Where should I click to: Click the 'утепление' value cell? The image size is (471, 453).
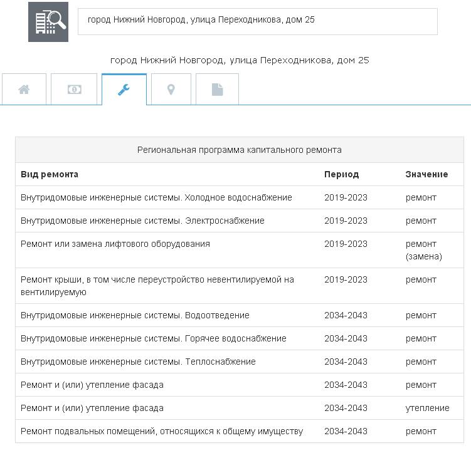click(427, 408)
